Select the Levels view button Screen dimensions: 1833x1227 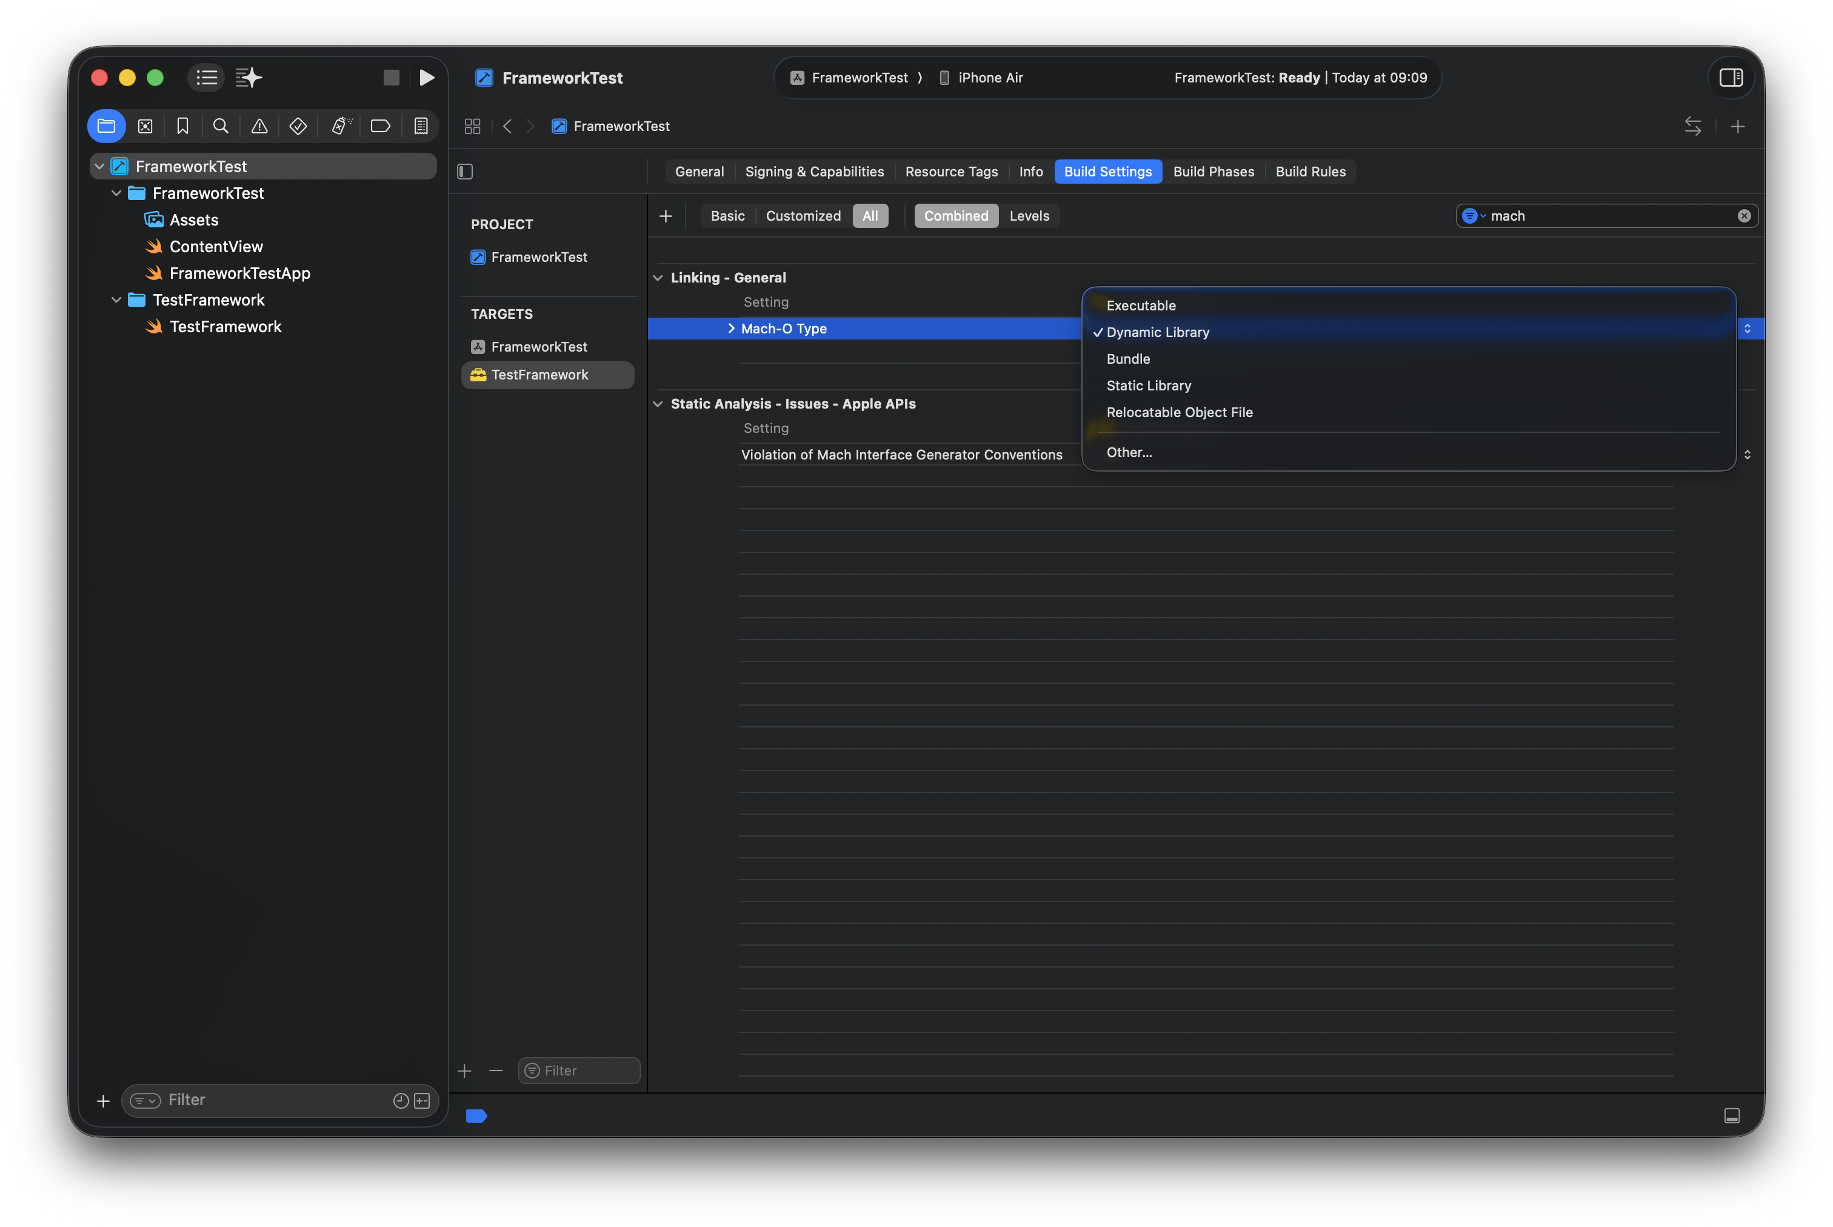[1029, 216]
